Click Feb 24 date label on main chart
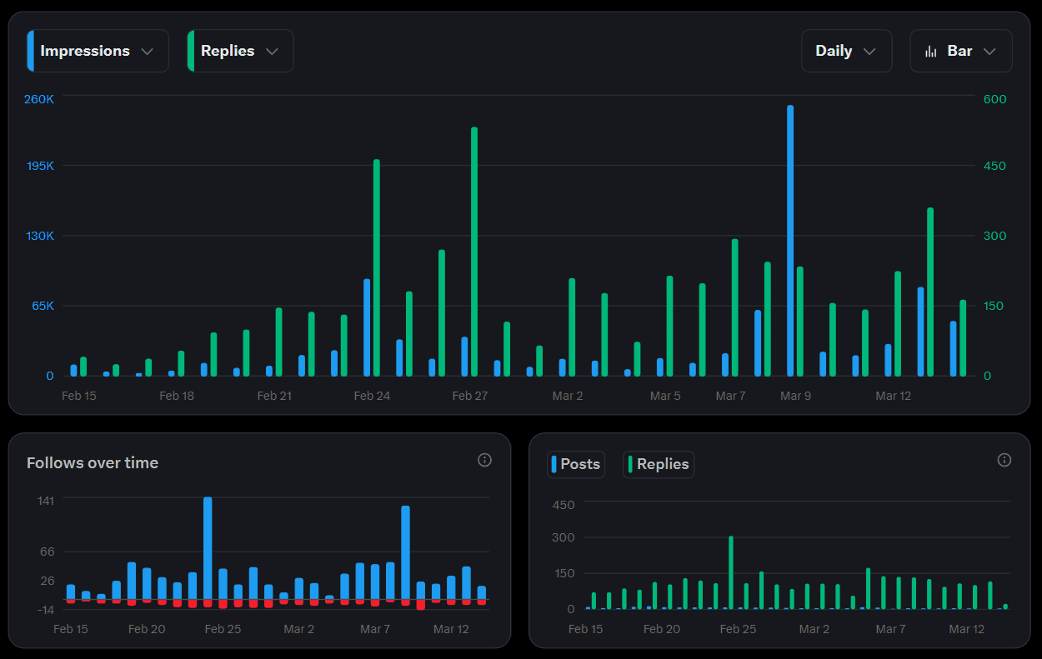This screenshot has width=1042, height=659. click(x=372, y=396)
